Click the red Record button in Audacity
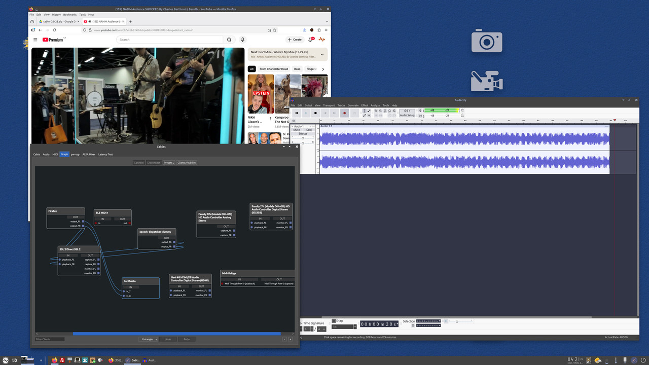This screenshot has height=365, width=649. pyautogui.click(x=345, y=113)
